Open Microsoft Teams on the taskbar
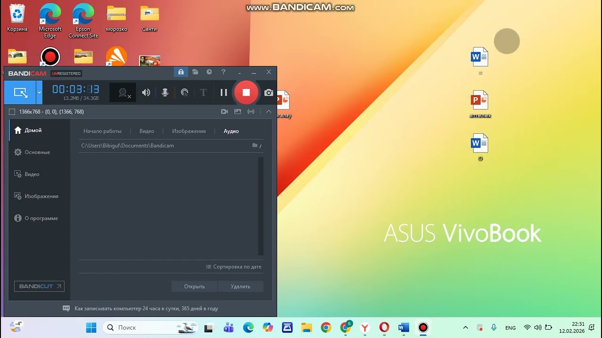The width and height of the screenshot is (602, 338). (x=229, y=327)
